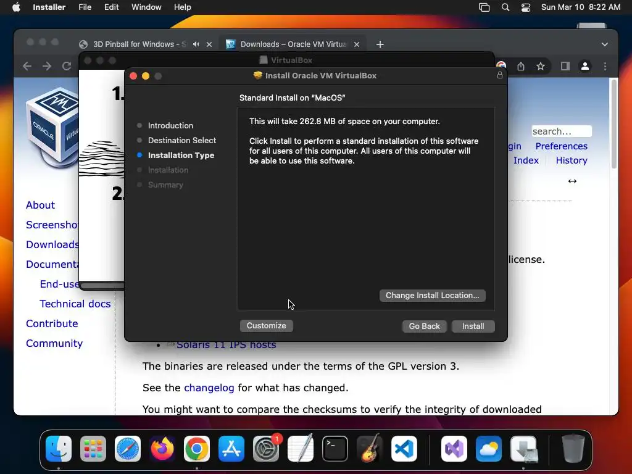632x474 pixels.
Task: Click the Stage Manager windows icon in menu bar
Action: [484, 7]
